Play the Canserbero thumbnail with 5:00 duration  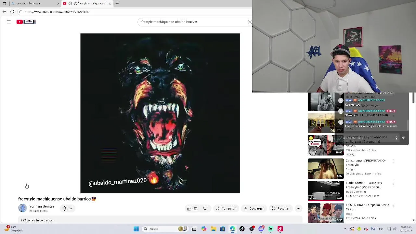coord(326,168)
